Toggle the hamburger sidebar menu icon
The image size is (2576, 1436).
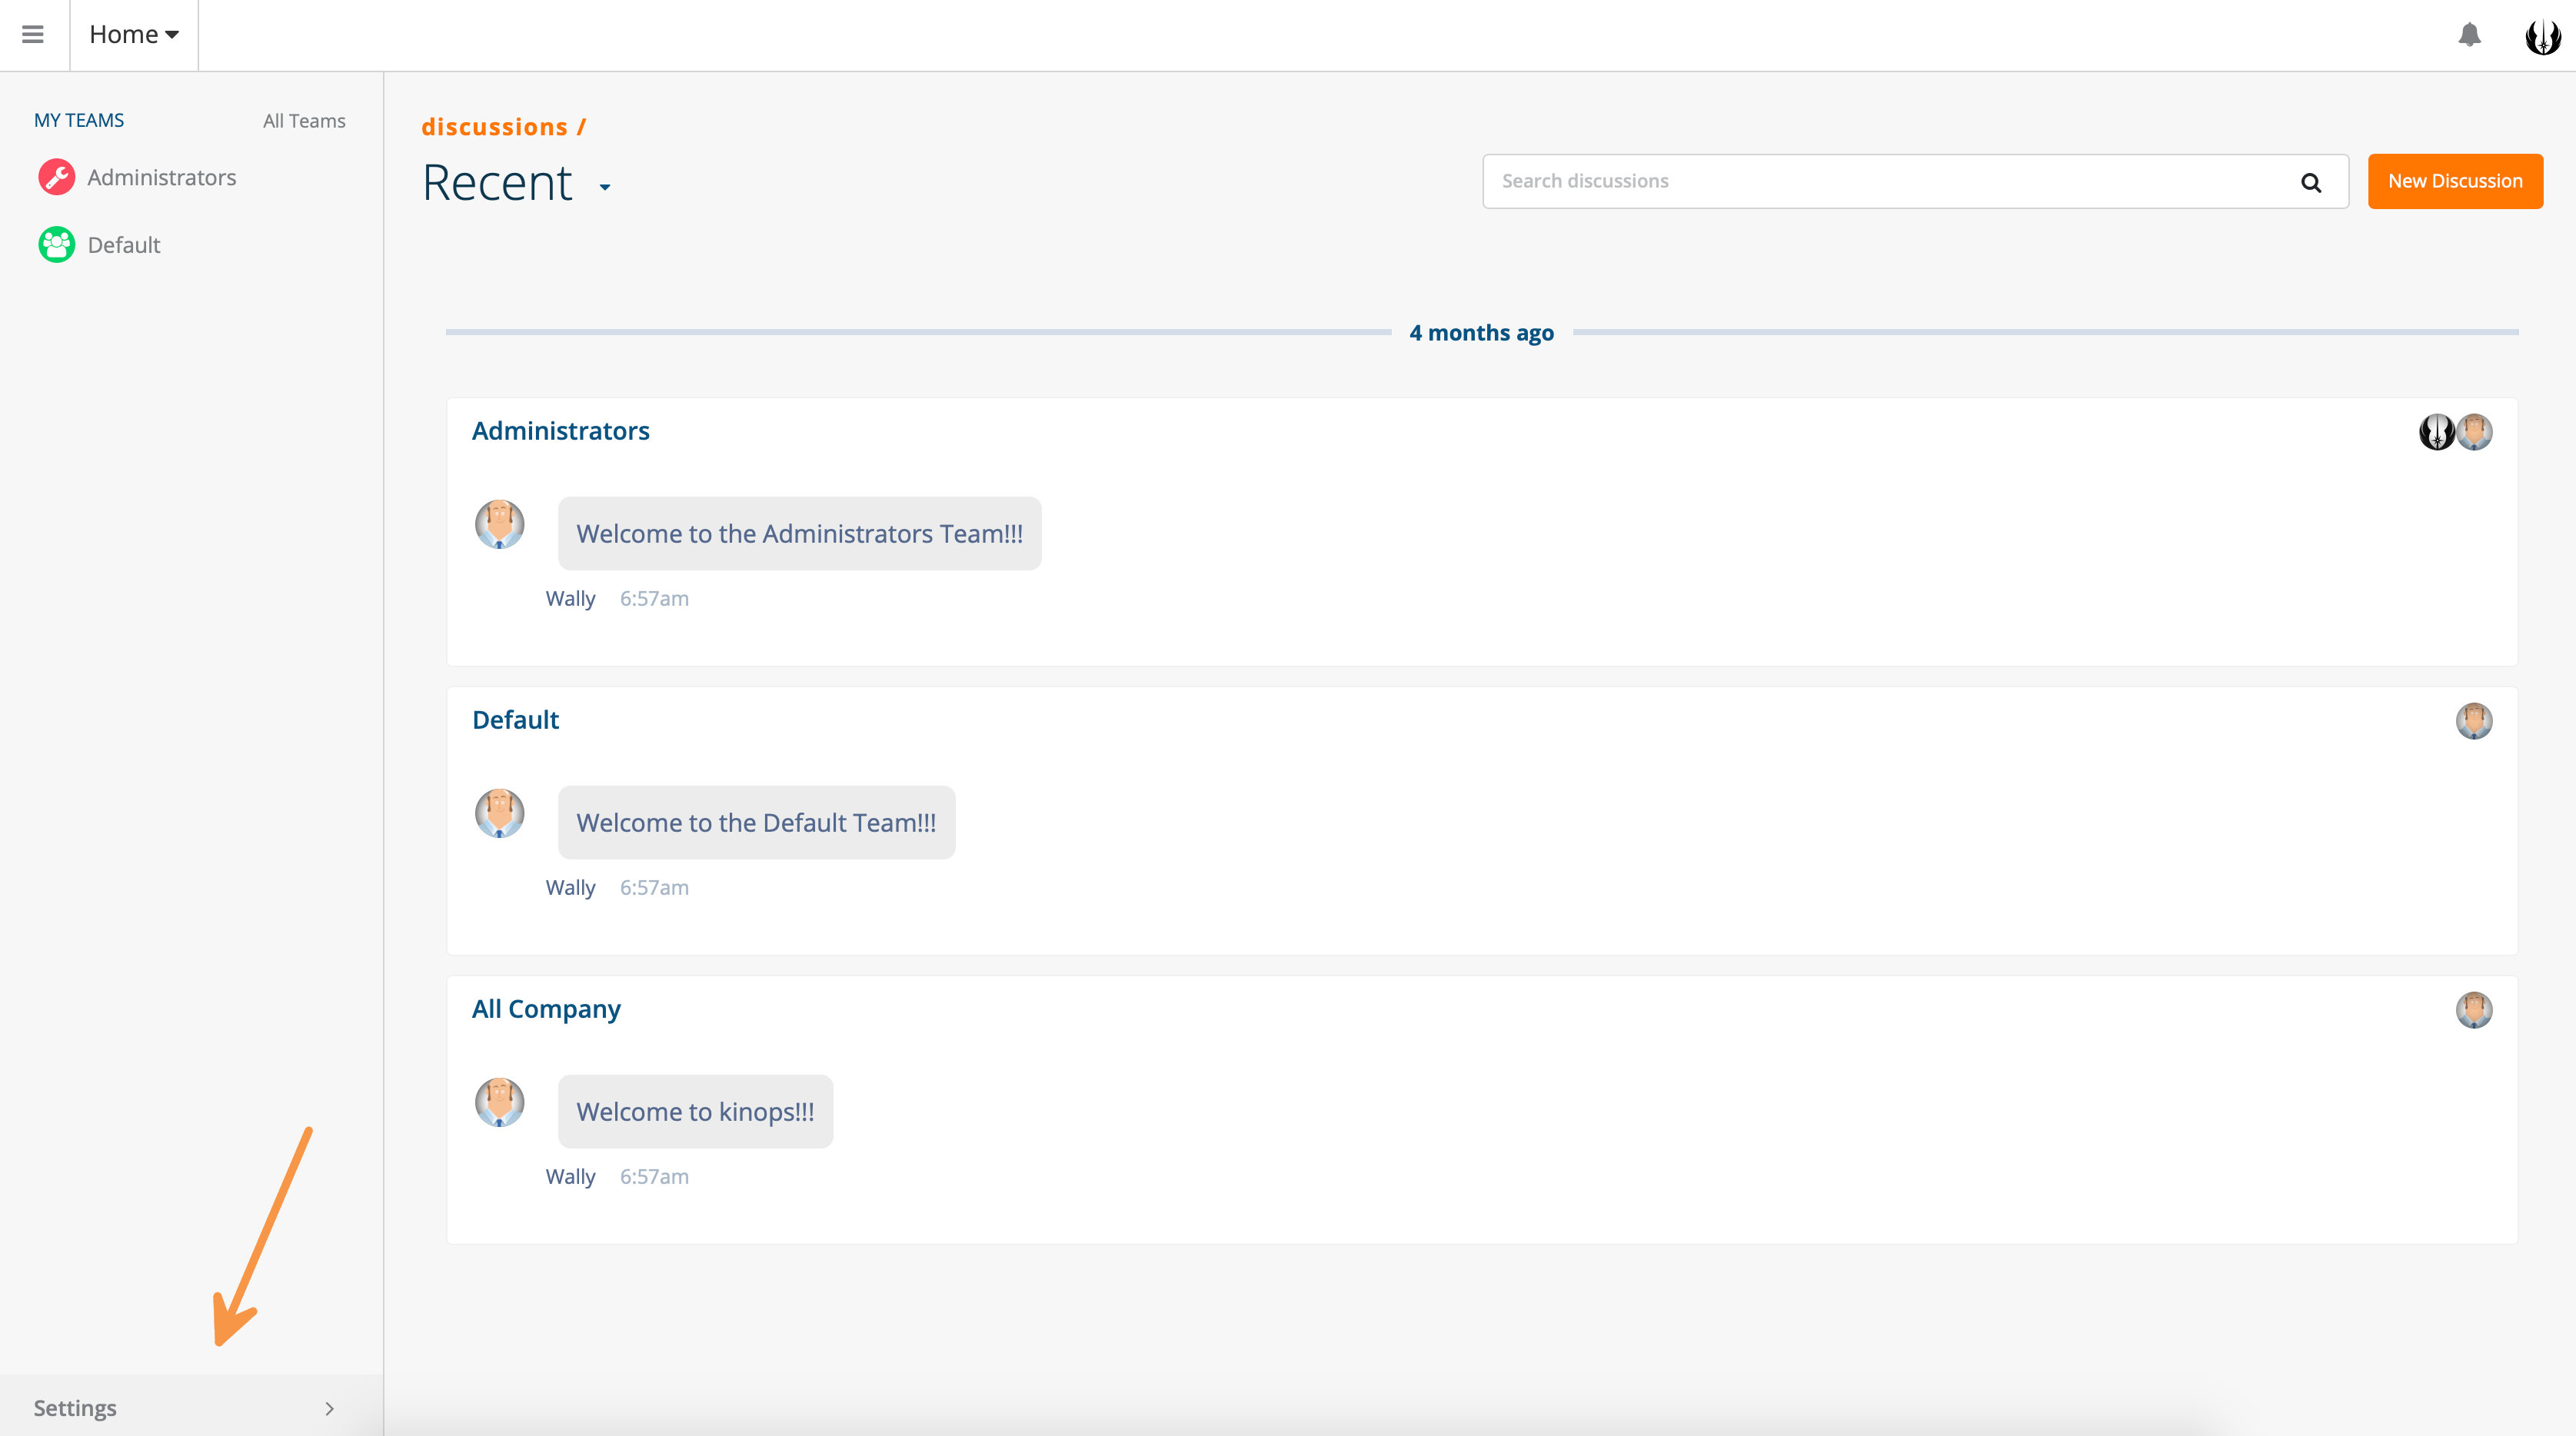(33, 35)
